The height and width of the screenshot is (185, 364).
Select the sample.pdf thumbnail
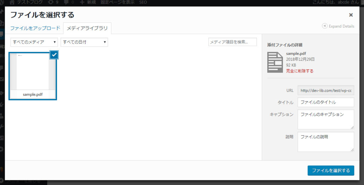(33, 76)
